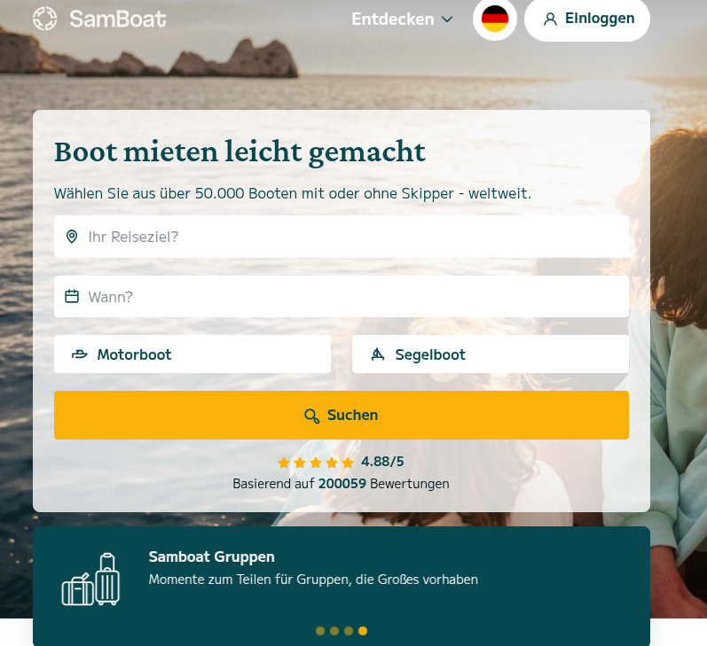Expand the Entdecken dropdown menu

(x=393, y=19)
